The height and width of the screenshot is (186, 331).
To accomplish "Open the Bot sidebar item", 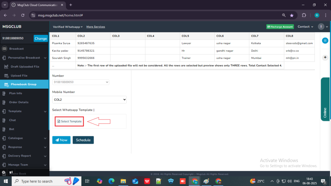I will click(12, 129).
